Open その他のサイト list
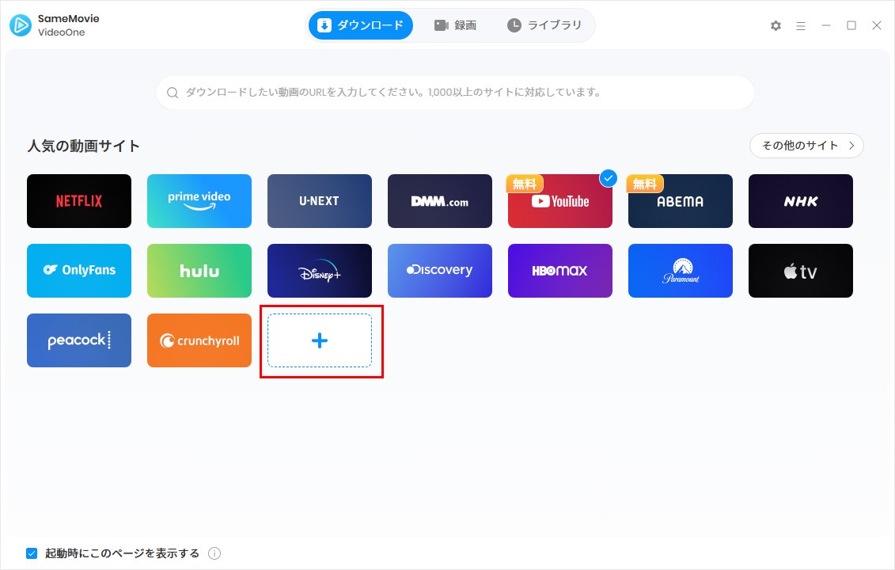This screenshot has height=570, width=895. (806, 146)
